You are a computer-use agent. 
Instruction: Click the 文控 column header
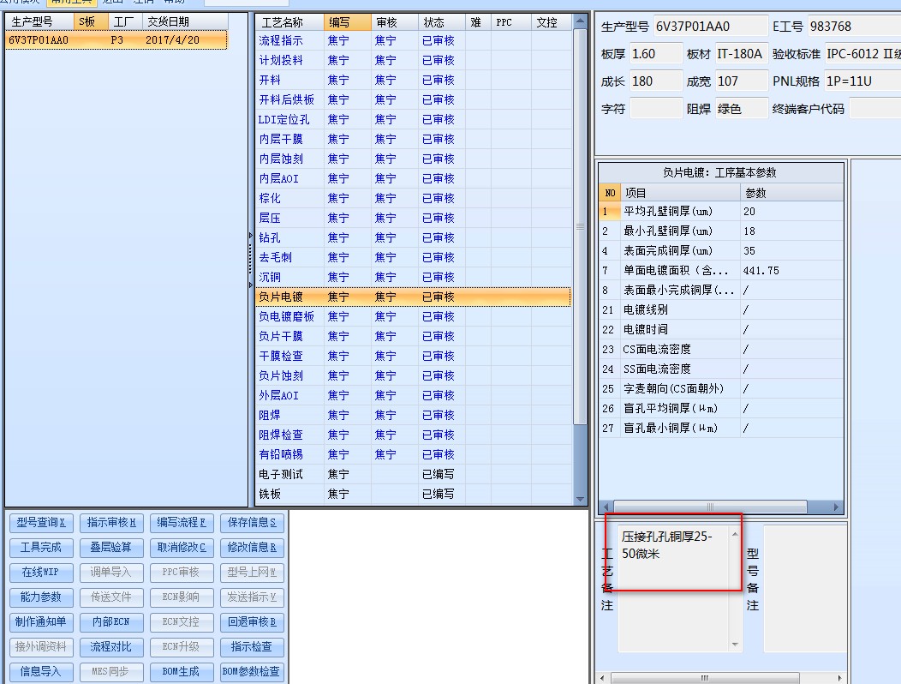tap(551, 22)
